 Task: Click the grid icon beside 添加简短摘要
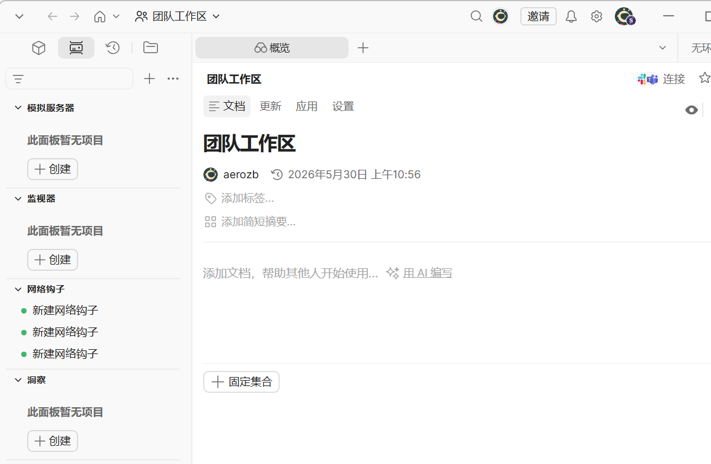click(211, 222)
